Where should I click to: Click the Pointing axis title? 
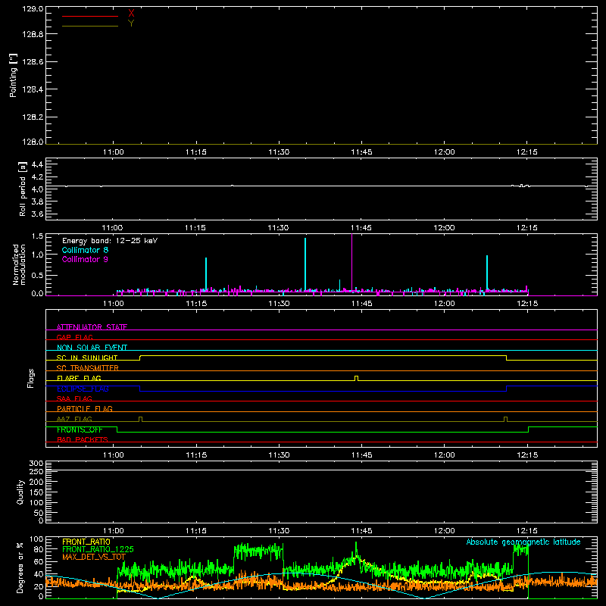(14, 75)
